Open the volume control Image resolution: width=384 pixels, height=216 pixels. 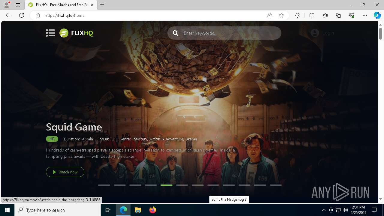(x=345, y=210)
